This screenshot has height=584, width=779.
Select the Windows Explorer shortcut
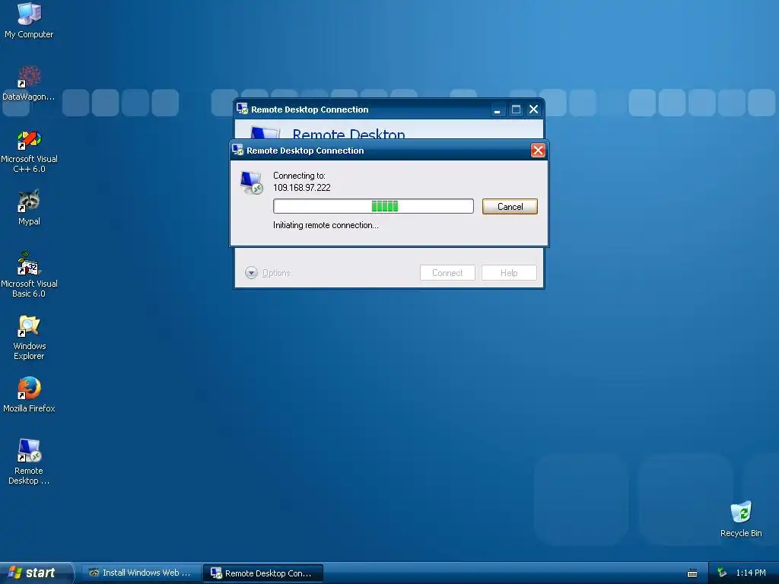click(x=29, y=338)
